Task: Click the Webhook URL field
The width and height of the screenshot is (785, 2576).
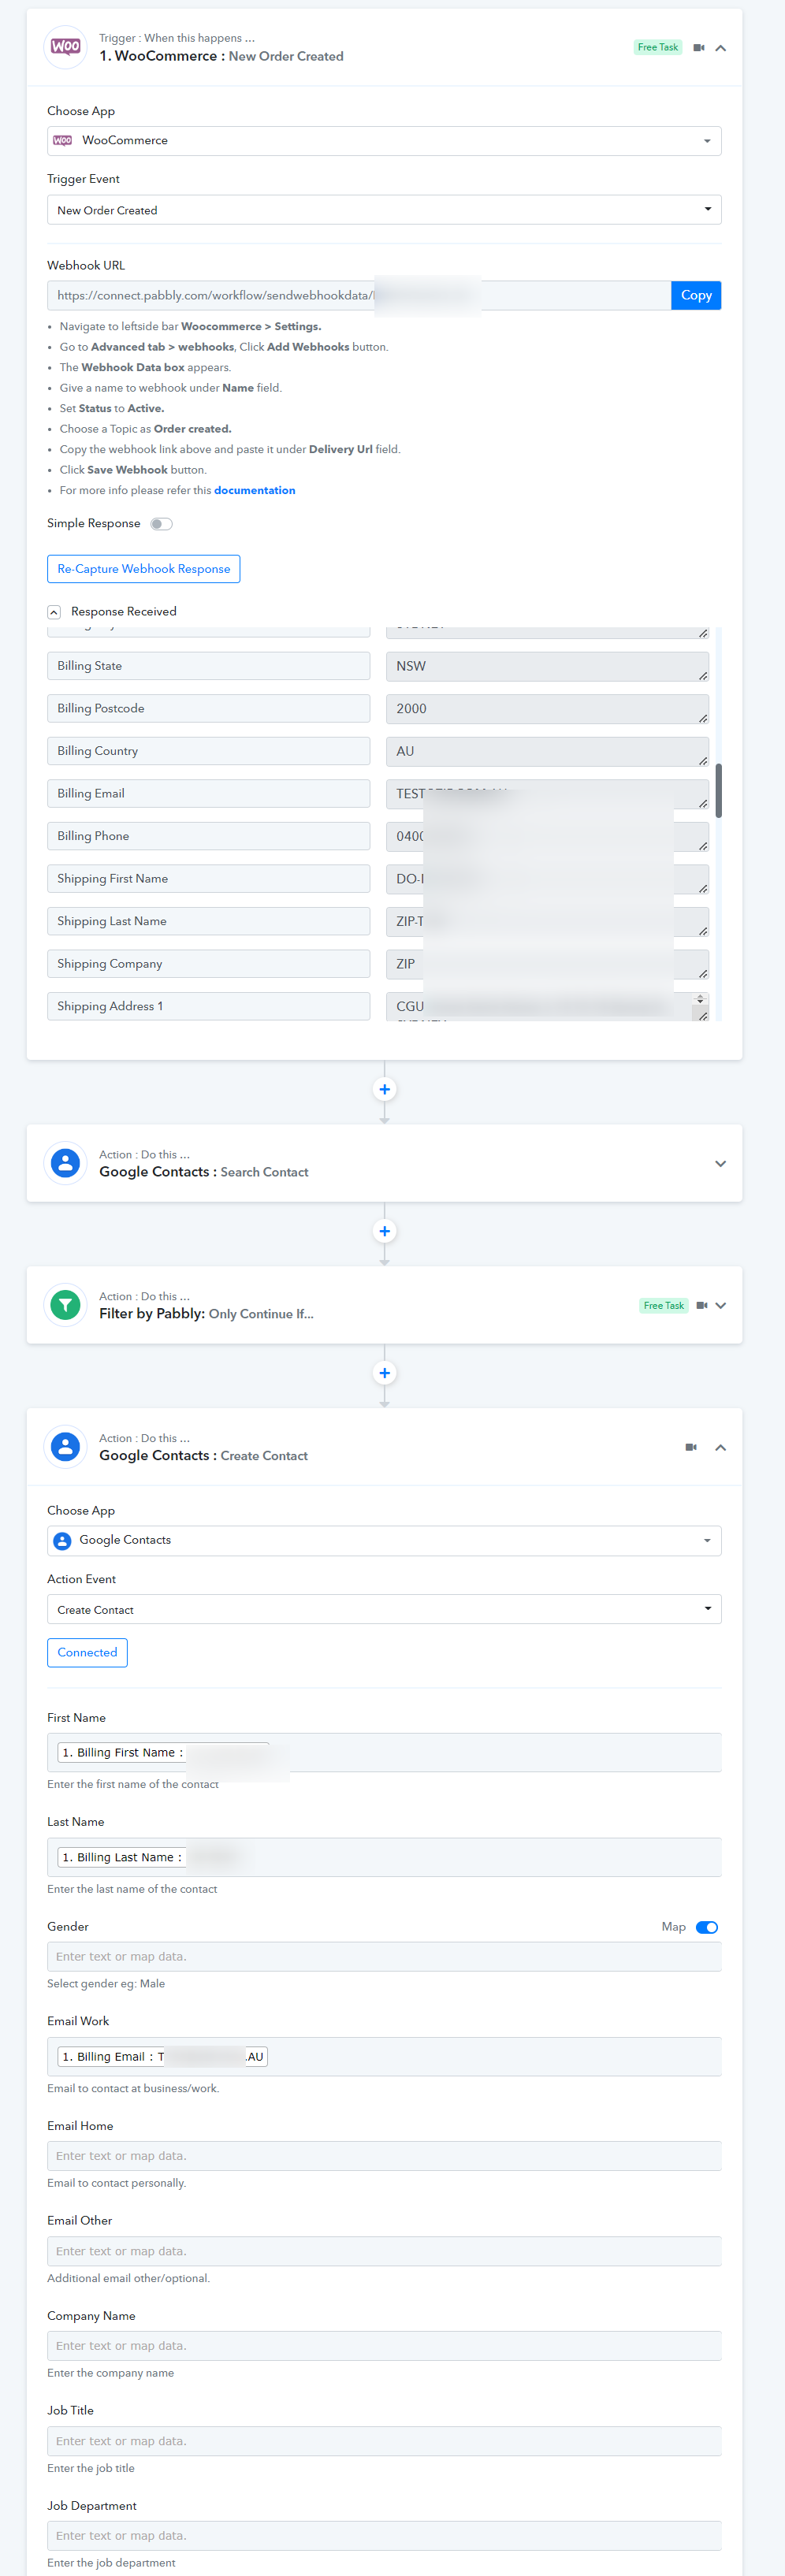Action: (359, 296)
